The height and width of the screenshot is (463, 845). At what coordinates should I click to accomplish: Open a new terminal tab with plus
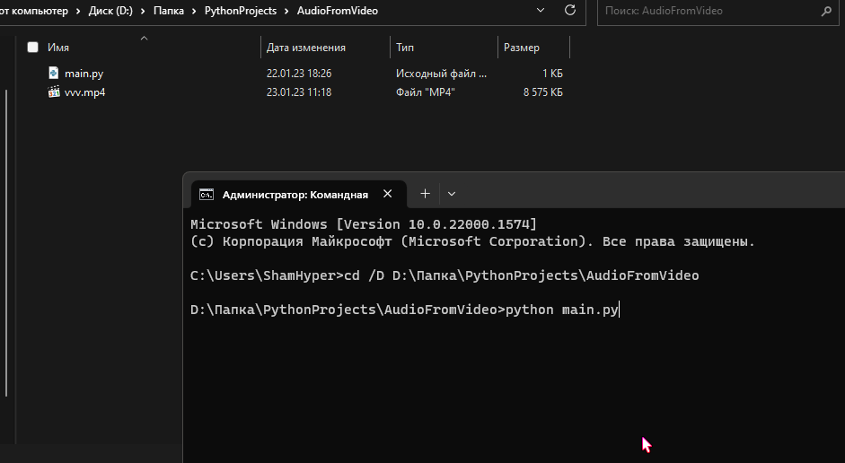[x=426, y=194]
